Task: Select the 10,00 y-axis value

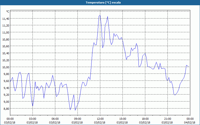Action: pyautogui.click(x=6, y=67)
